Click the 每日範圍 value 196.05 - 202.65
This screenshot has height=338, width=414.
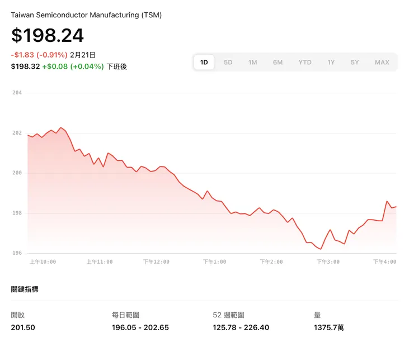coord(140,327)
